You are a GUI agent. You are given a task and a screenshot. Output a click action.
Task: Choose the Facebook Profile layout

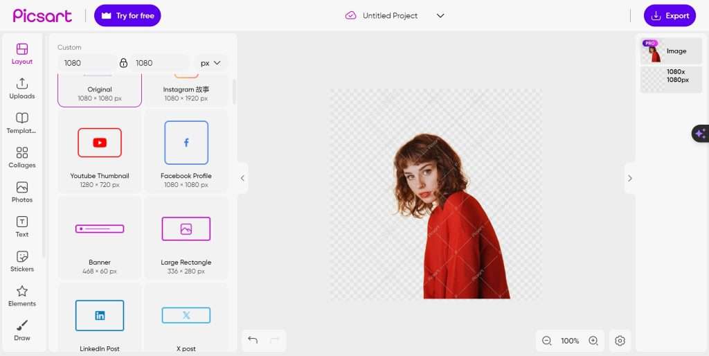(186, 152)
